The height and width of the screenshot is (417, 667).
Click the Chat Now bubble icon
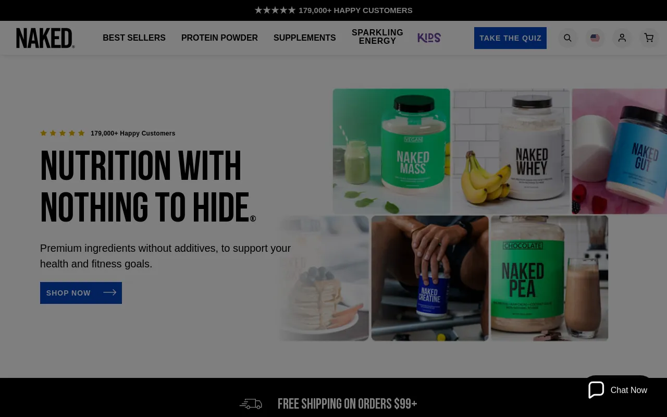[596, 390]
